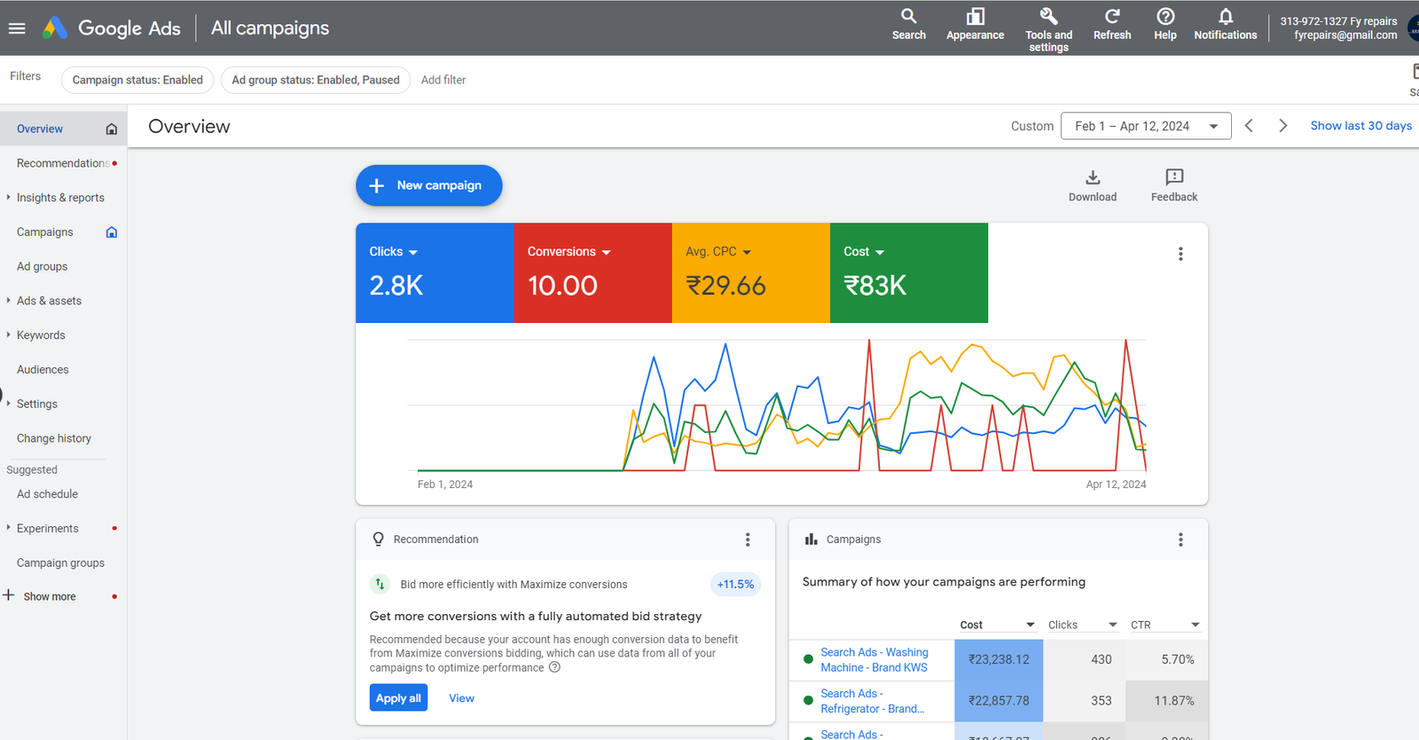
Task: Open the Help icon
Action: click(1165, 17)
